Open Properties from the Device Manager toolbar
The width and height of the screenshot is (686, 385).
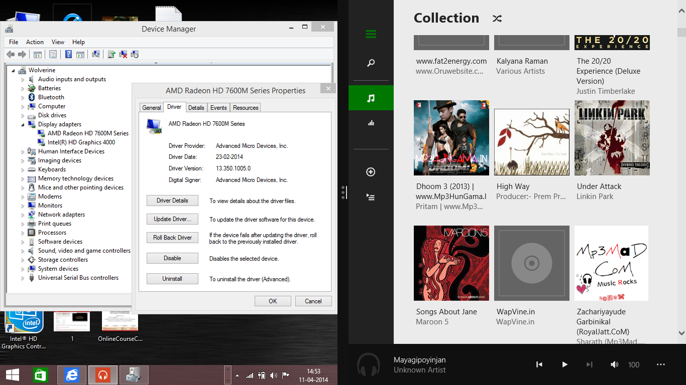click(x=52, y=54)
